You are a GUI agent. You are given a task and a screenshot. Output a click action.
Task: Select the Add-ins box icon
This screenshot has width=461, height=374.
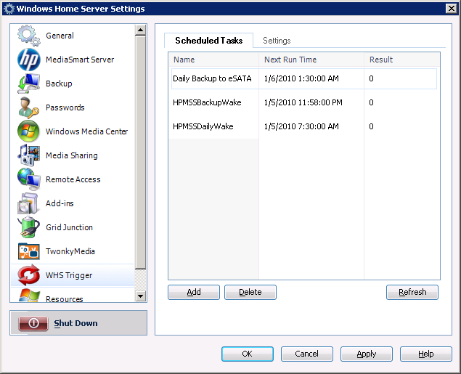point(28,203)
